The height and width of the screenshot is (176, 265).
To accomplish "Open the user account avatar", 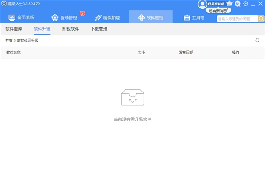I will tap(202, 4).
